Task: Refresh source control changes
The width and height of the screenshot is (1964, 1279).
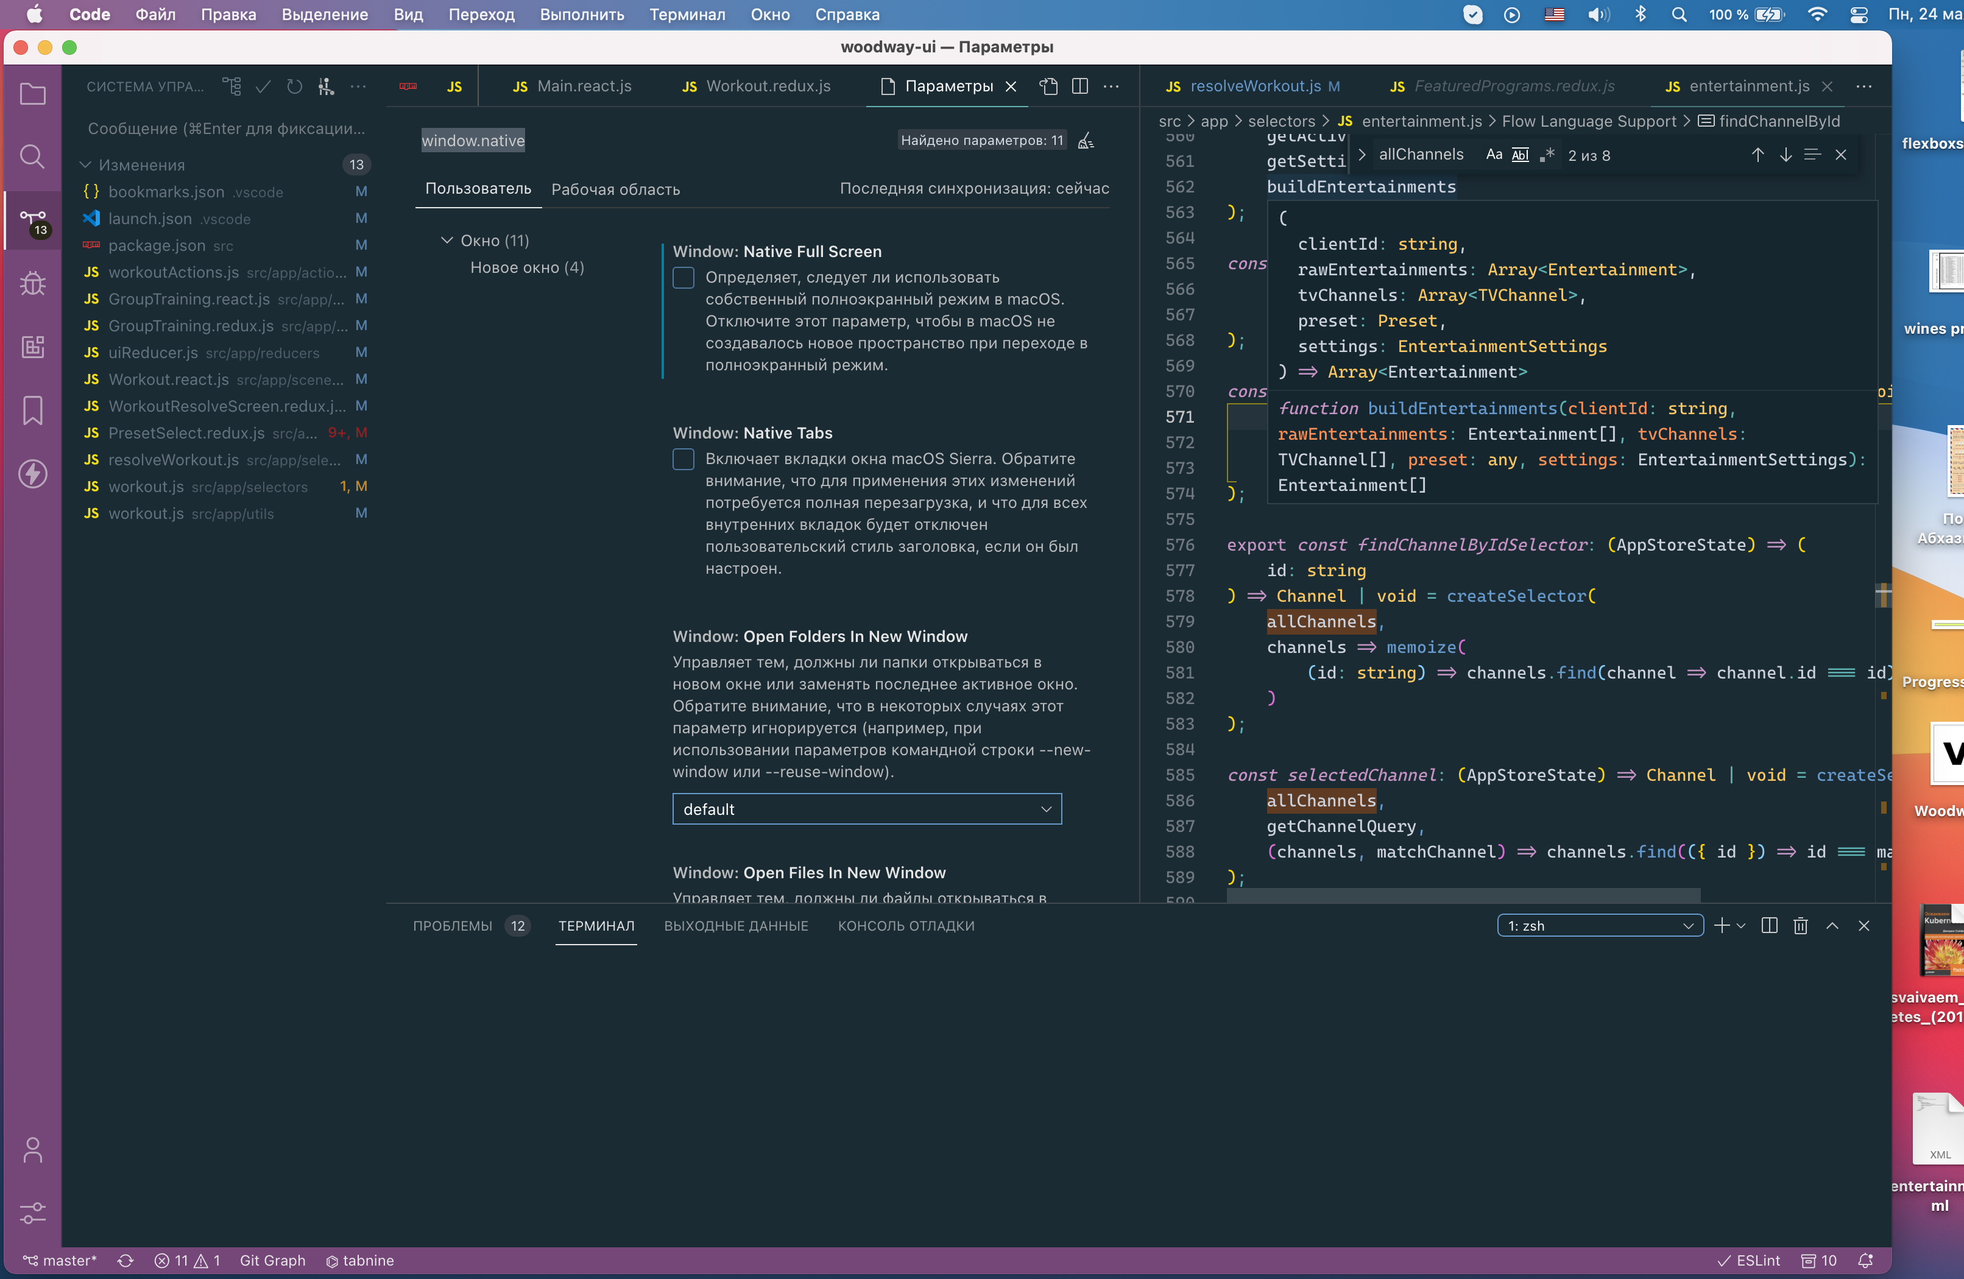Action: (295, 86)
